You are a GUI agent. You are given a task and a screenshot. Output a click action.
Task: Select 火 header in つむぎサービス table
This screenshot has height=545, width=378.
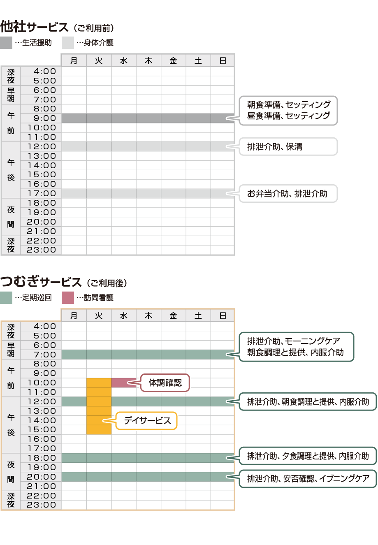point(99,315)
